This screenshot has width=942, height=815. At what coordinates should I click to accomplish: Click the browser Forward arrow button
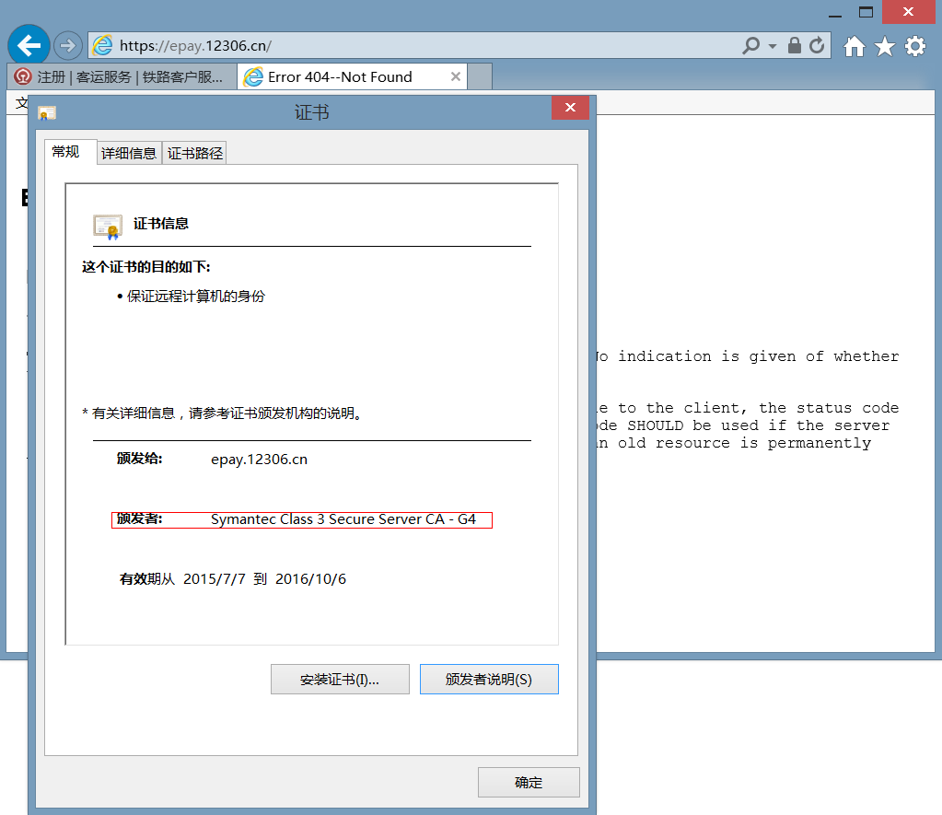68,45
